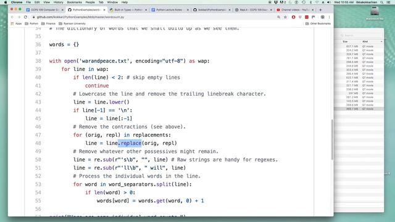Click the highlighted replace text on line 48
395x222 pixels.
click(130, 143)
